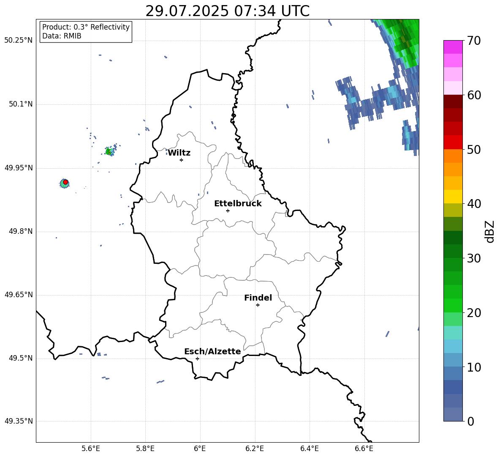Click the Esch/Alzette location cross marker
This screenshot has width=500, height=457.
point(197,358)
